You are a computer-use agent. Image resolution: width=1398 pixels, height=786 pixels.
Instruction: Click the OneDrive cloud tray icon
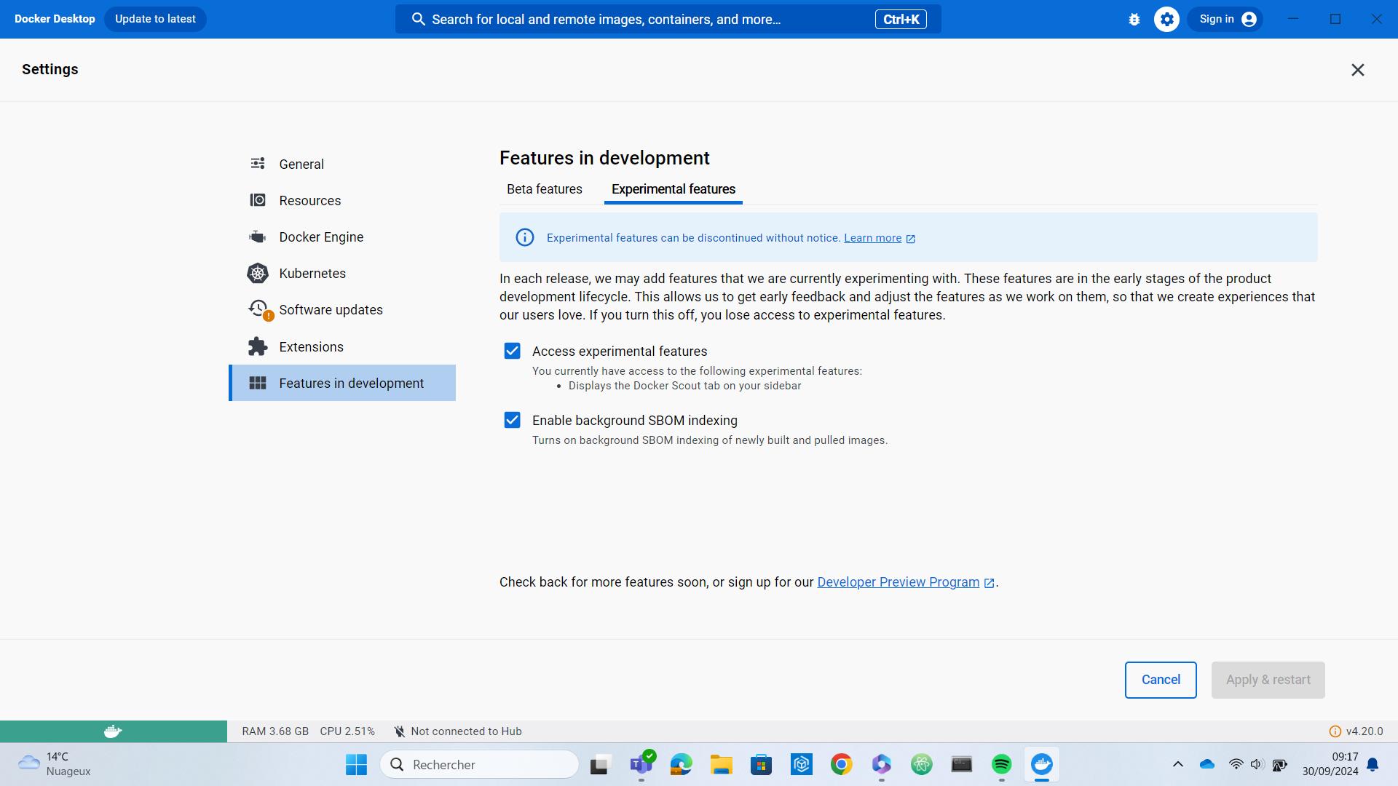1207,764
